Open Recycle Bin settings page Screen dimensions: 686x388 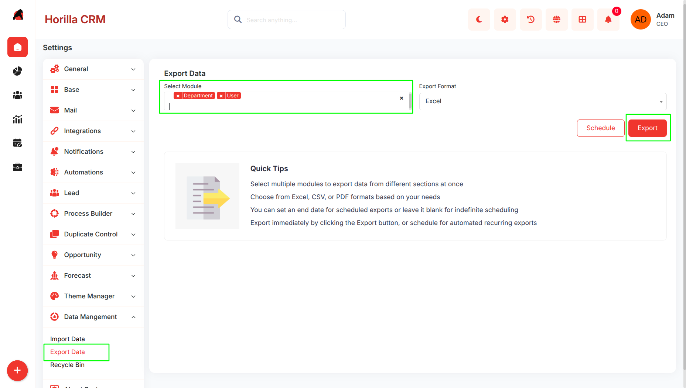(x=67, y=365)
